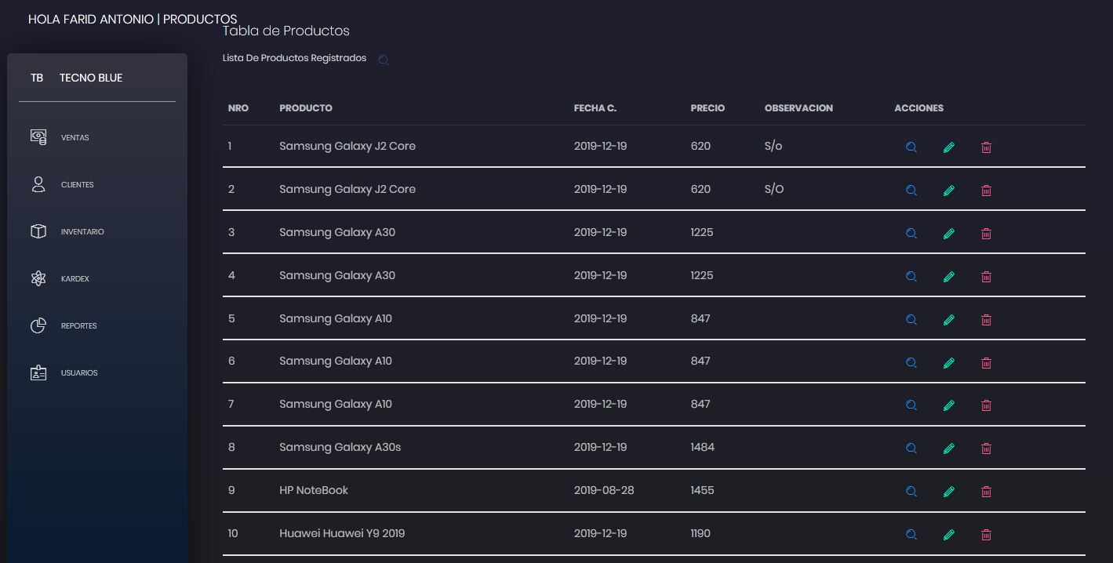Edit the HP NoteBook product with pencil icon
1113x563 pixels.
coord(949,492)
